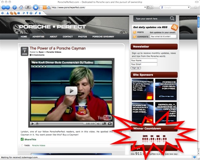Click the orange RSS icon beside address bar

45,8
